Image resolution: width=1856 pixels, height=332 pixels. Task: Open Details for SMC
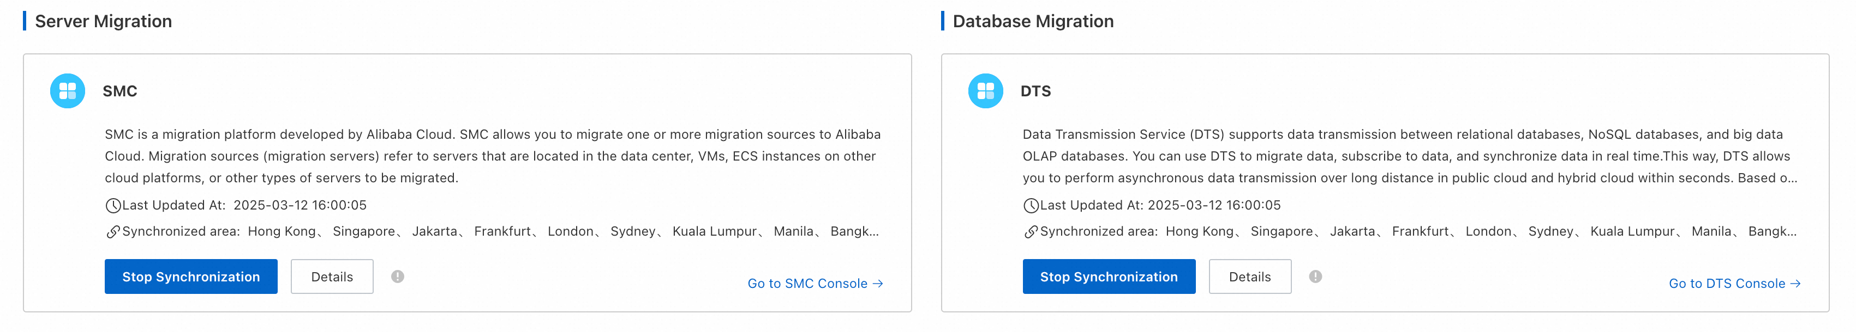click(x=332, y=276)
